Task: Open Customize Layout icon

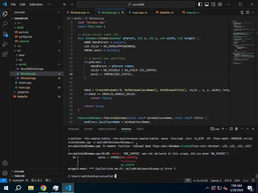Action: pyautogui.click(x=220, y=5)
